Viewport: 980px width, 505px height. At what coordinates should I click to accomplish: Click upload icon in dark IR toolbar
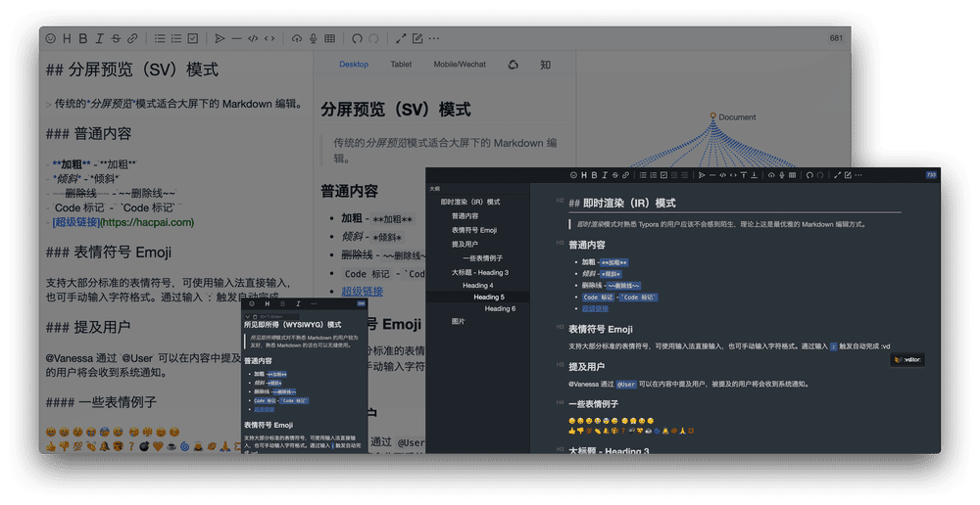click(771, 175)
